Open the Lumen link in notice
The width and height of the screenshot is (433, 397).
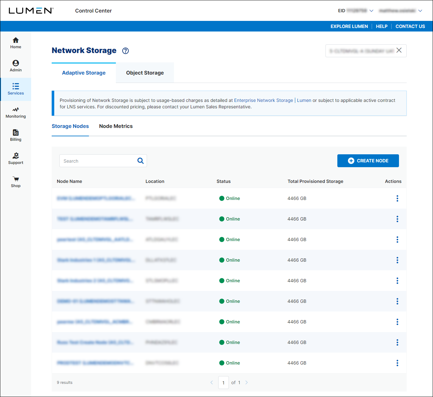point(304,100)
